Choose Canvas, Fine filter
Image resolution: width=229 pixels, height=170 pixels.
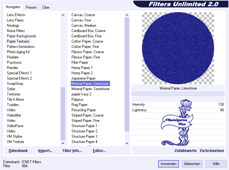[81, 20]
